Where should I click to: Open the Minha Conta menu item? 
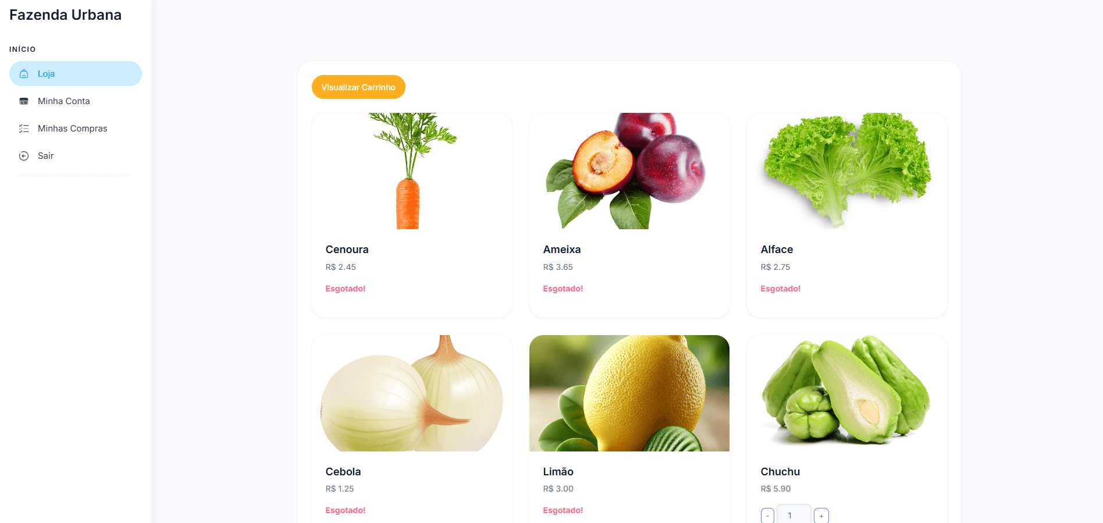tap(76, 101)
